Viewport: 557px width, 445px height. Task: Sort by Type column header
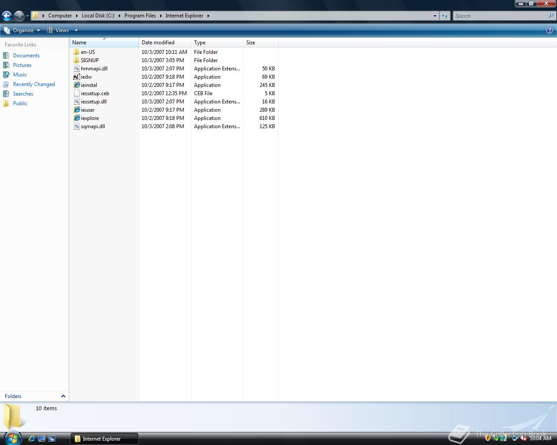218,43
